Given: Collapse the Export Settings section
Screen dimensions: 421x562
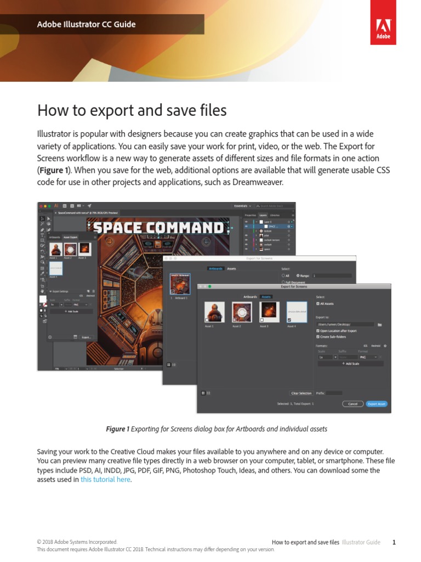Looking at the screenshot, I should point(50,291).
